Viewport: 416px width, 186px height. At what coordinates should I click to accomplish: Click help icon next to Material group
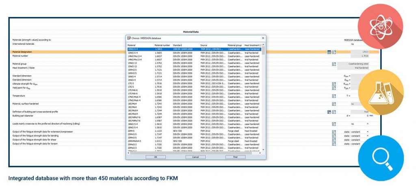(x=334, y=64)
